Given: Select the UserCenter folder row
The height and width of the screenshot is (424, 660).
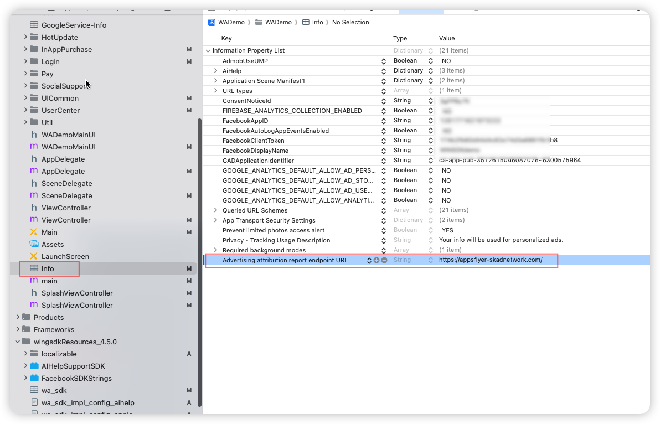Looking at the screenshot, I should tap(104, 110).
